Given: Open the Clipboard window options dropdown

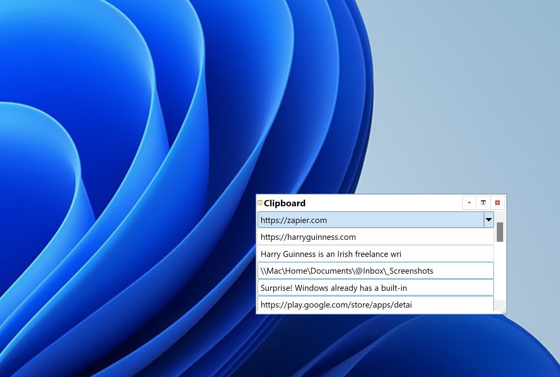Looking at the screenshot, I should pos(469,203).
